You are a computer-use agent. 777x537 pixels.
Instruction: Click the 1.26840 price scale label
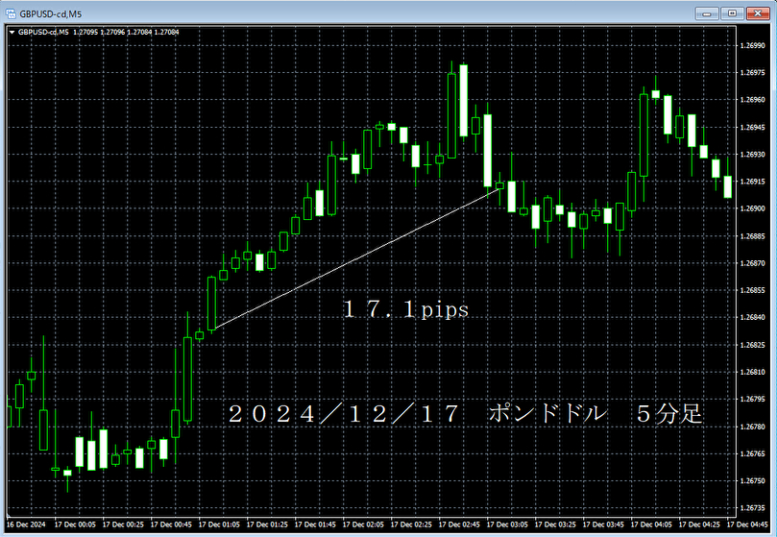point(752,317)
